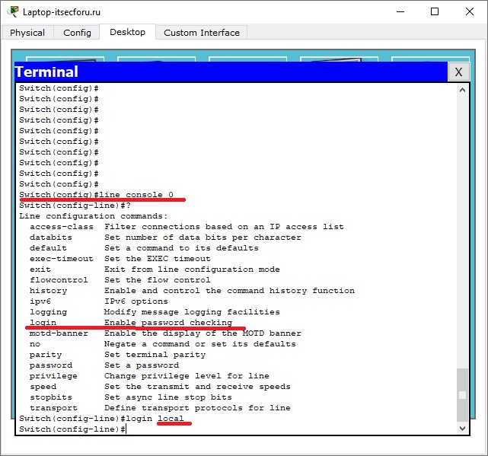Grab the terminal scrollbar thumb
The image size is (488, 456).
(x=461, y=394)
